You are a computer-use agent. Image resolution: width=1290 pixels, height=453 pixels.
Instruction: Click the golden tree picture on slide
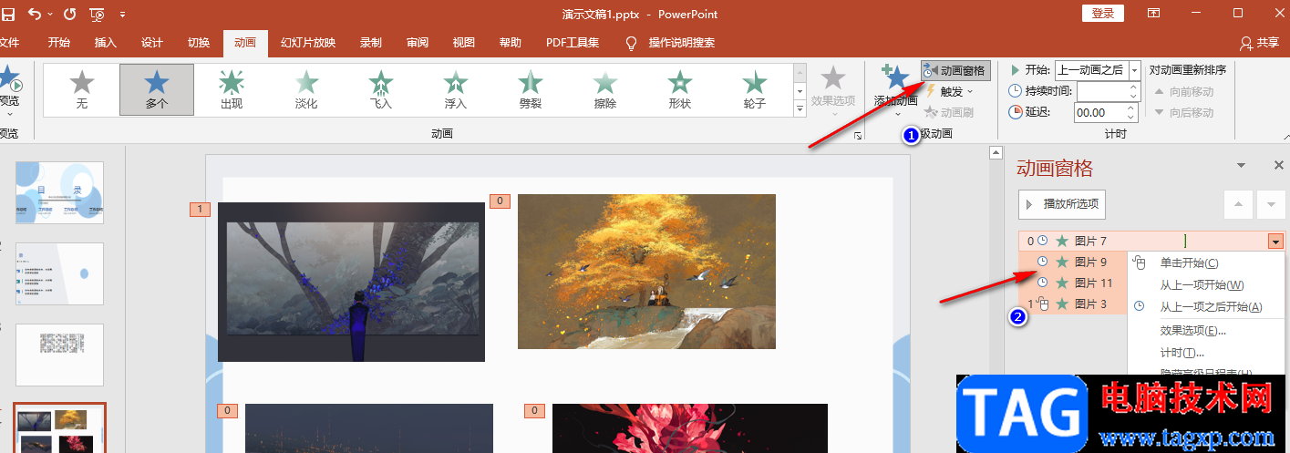click(x=646, y=272)
